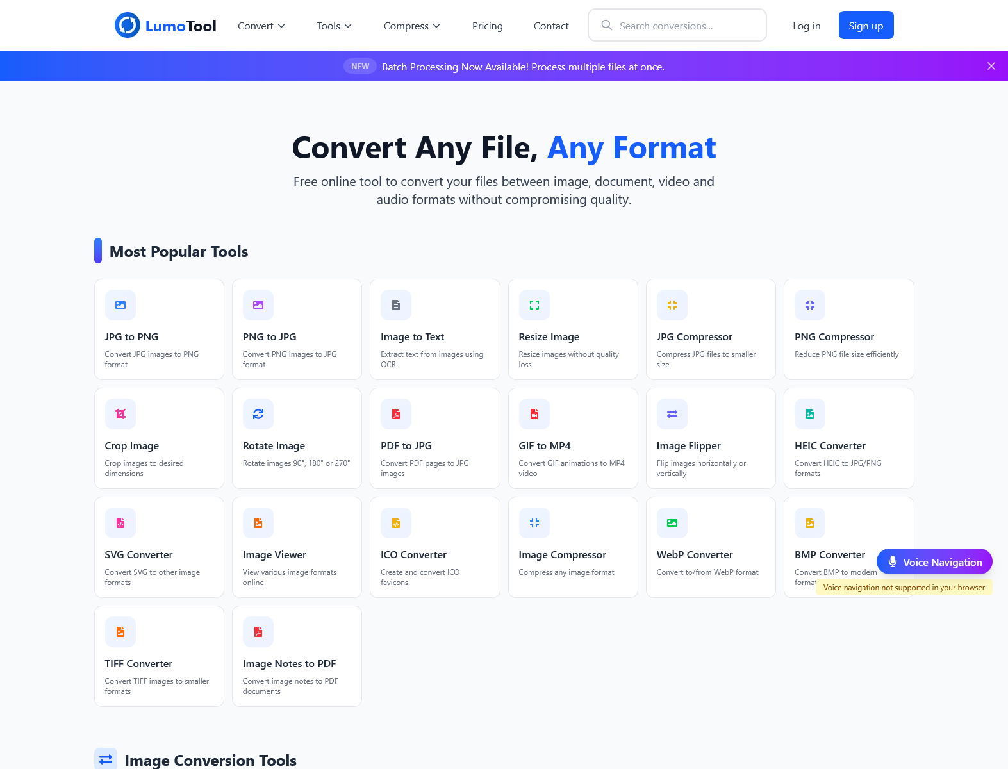Open the HEIC Converter title link
Viewport: 1008px width, 769px height.
pyautogui.click(x=830, y=446)
